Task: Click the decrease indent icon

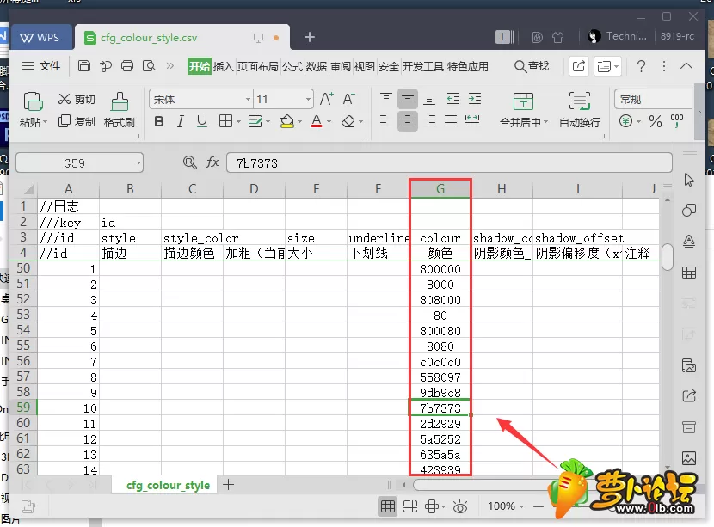Action: tap(452, 98)
